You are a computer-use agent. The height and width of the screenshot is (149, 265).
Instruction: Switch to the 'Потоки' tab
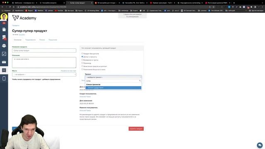tap(42, 40)
